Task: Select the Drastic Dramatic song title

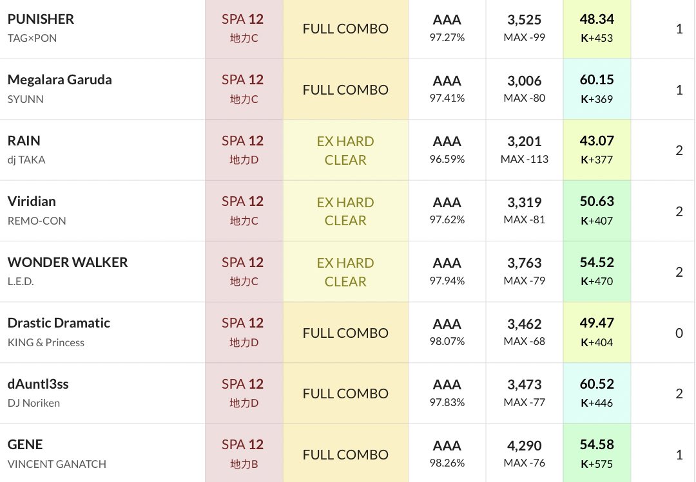Action: coord(59,322)
